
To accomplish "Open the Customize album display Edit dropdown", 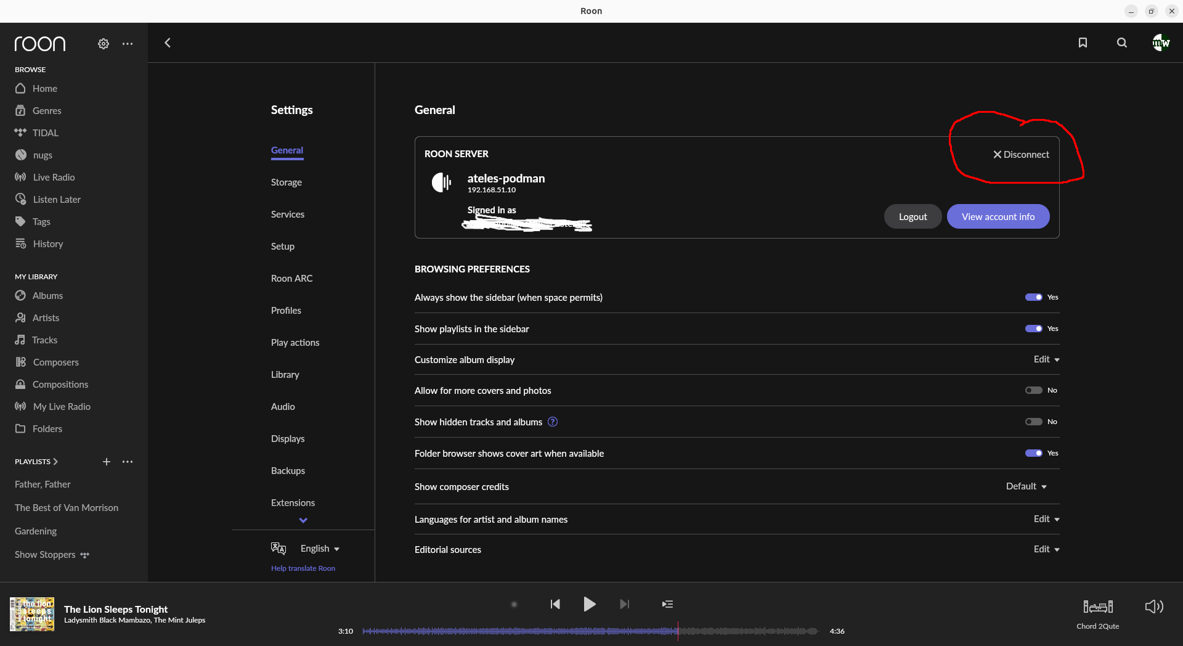I will point(1046,359).
